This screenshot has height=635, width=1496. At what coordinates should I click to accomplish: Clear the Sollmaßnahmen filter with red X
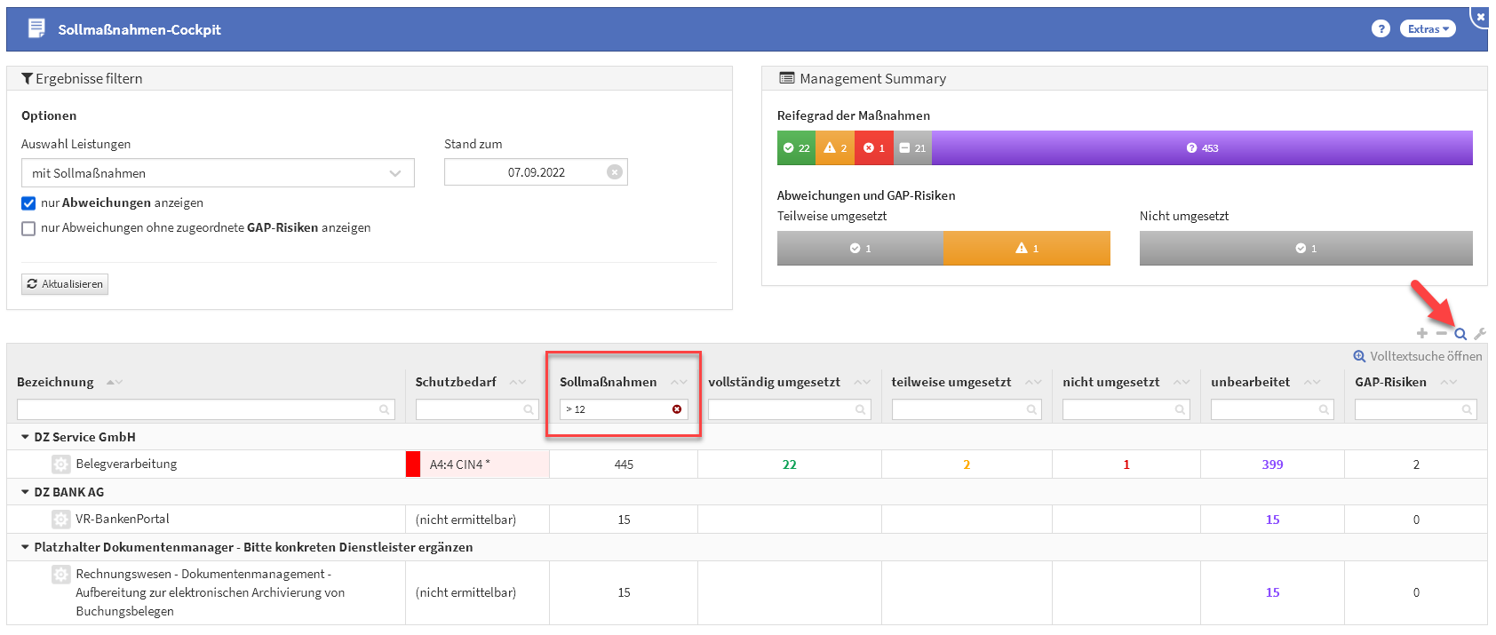(677, 409)
